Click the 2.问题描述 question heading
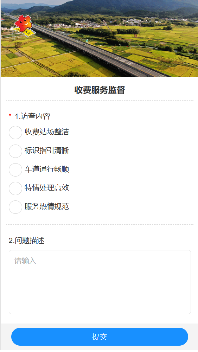 tap(26, 241)
